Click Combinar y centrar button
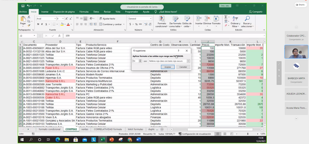Screen dimensions: 309x144 coord(112,24)
